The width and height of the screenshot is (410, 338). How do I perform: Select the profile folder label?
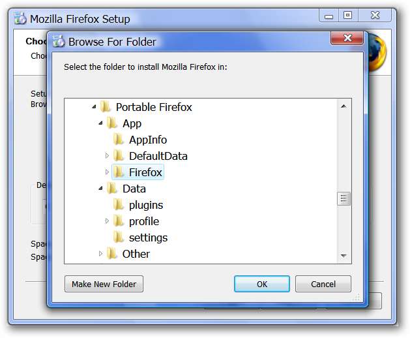(143, 221)
